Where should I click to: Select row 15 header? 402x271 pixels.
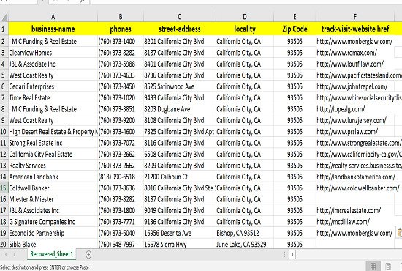pos(4,188)
